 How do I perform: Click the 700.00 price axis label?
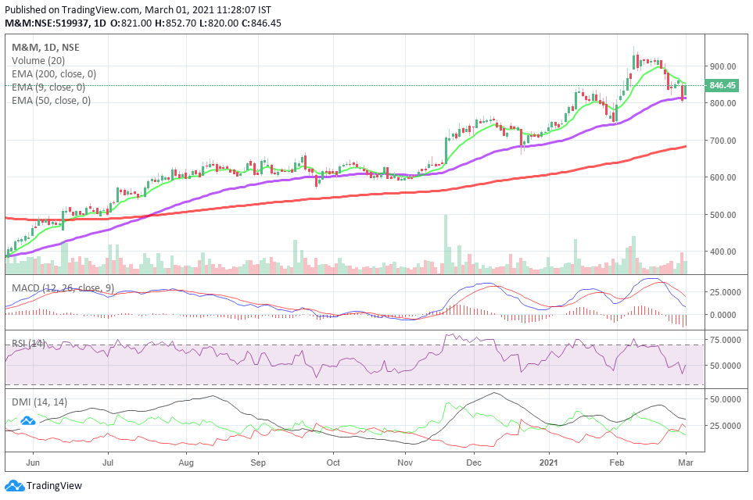pos(723,141)
